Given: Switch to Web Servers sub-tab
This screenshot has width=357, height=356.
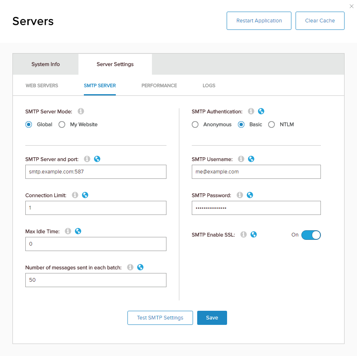Looking at the screenshot, I should coord(42,85).
